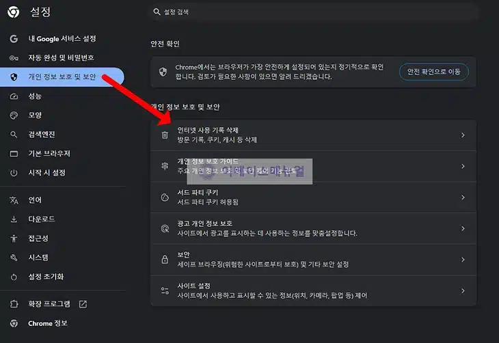This screenshot has height=343, width=499.
Task: Open 설정 초기화 section
Action: tap(62, 277)
